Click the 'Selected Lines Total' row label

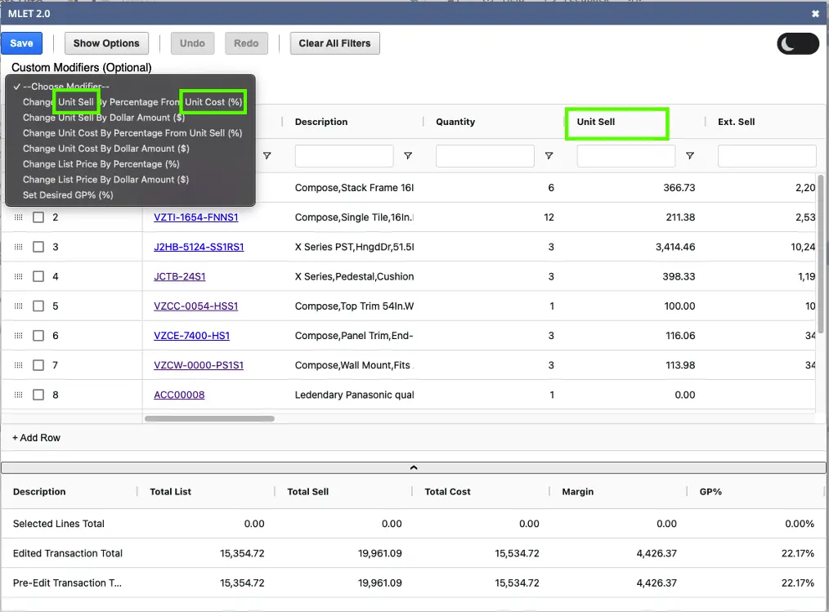click(x=59, y=524)
